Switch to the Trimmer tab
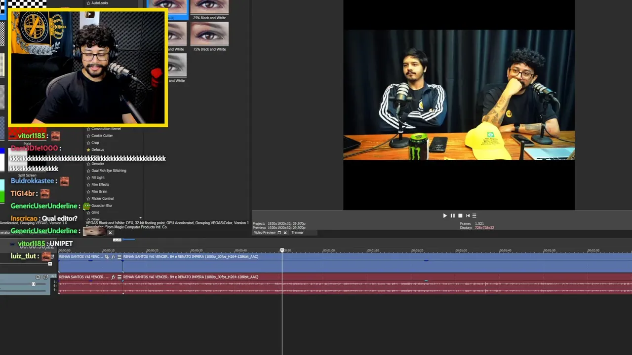This screenshot has height=355, width=632. click(297, 233)
